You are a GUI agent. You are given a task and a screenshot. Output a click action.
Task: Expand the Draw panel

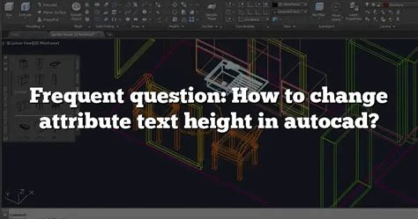coord(138,27)
